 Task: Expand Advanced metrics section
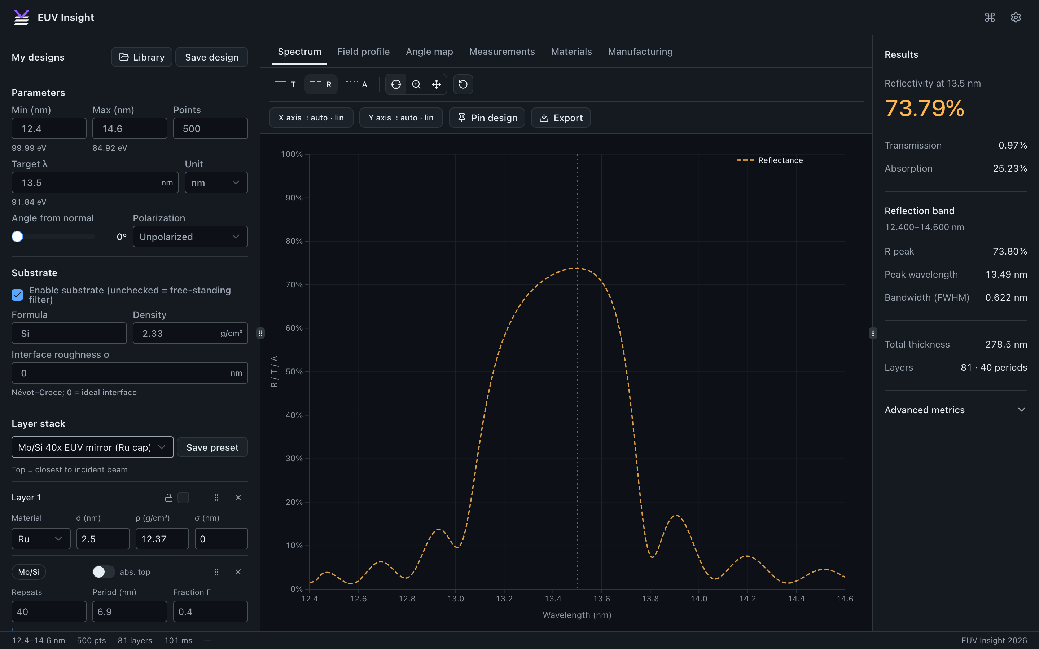(956, 410)
